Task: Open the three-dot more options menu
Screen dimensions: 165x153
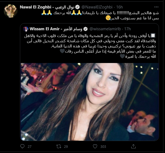Action: 156,7
